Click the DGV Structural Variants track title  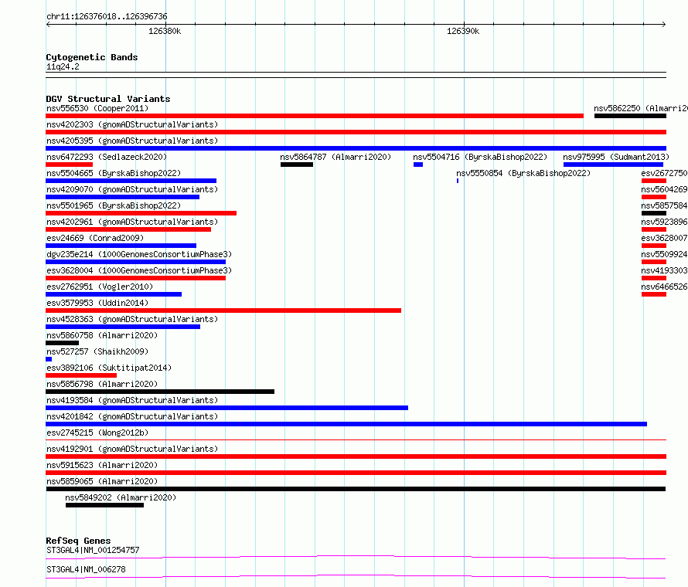108,99
